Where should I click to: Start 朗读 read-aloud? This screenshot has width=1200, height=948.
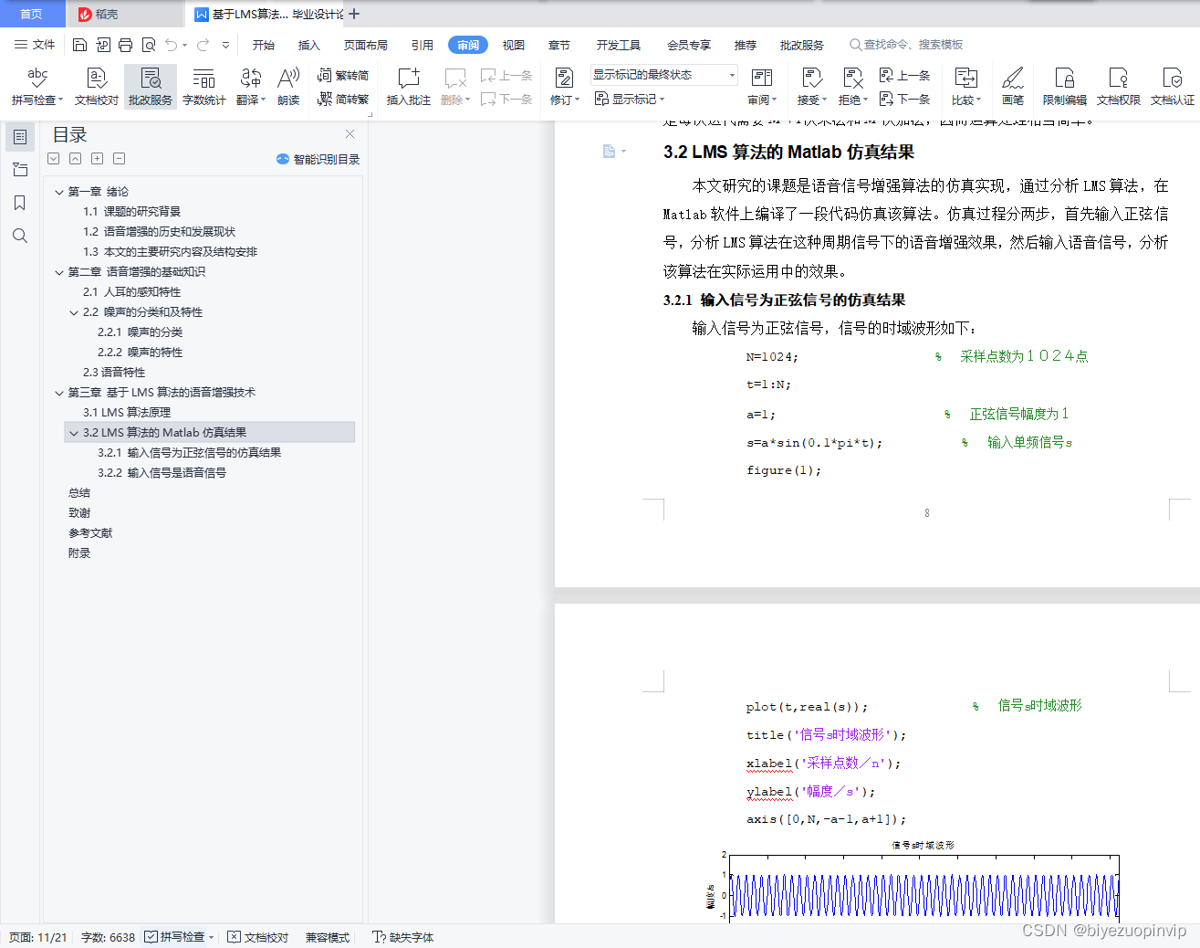pos(287,87)
